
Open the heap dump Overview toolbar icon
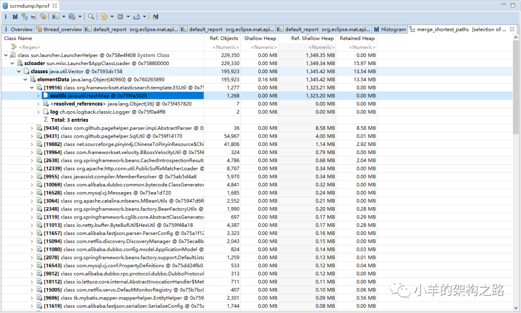tap(5, 16)
